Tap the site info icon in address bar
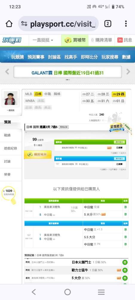 coord(24,24)
